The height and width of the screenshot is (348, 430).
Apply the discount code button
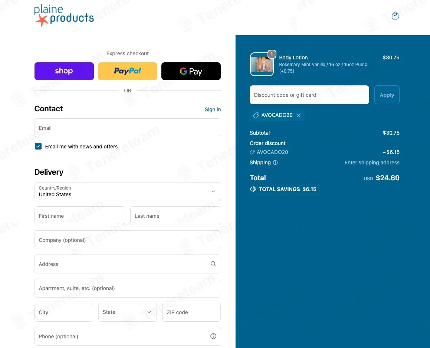(x=387, y=95)
